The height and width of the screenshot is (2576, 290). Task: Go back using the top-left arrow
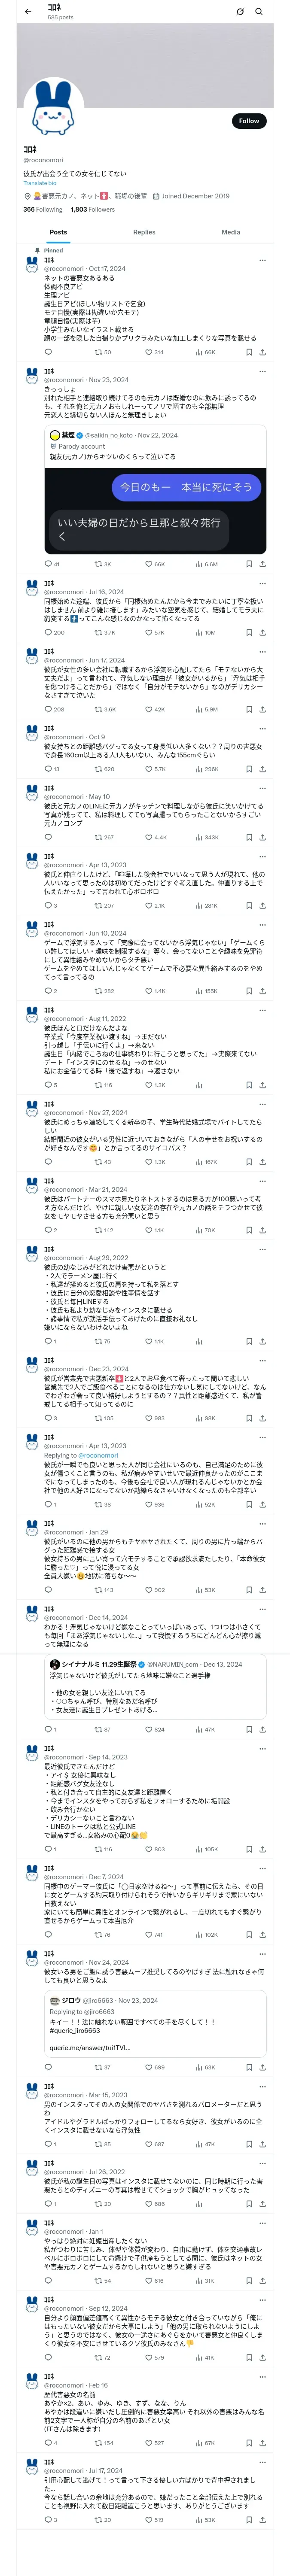tap(28, 12)
